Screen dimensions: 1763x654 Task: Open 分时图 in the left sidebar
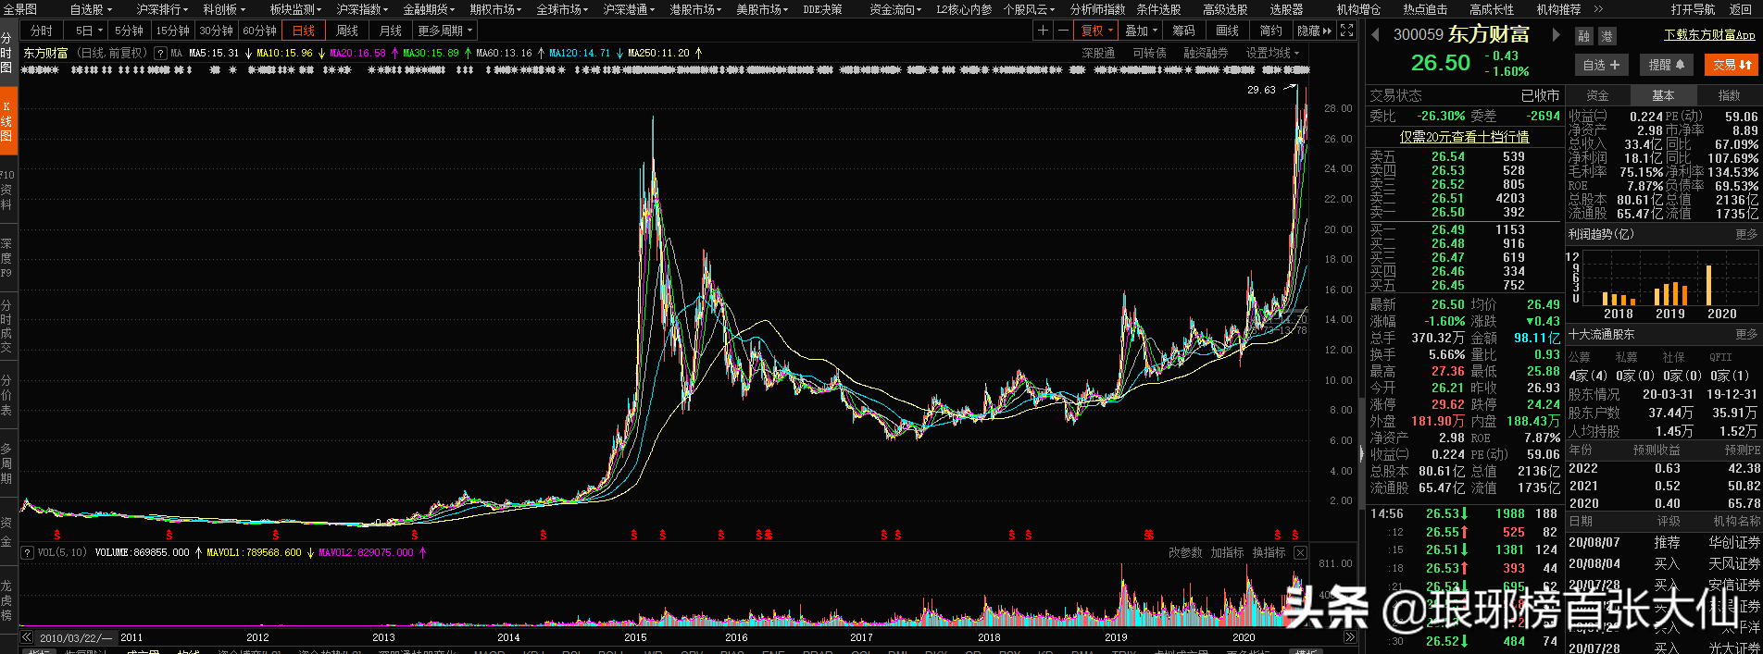pos(6,53)
